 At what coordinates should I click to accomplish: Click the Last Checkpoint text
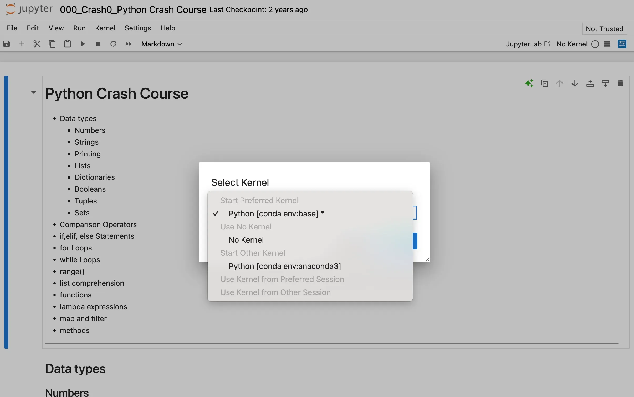(258, 10)
